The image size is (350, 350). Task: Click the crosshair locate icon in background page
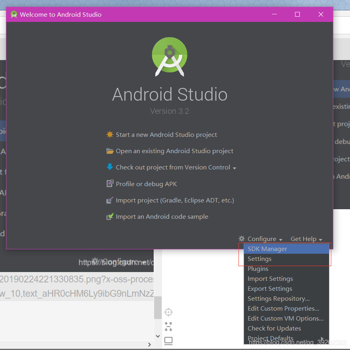pos(168,312)
